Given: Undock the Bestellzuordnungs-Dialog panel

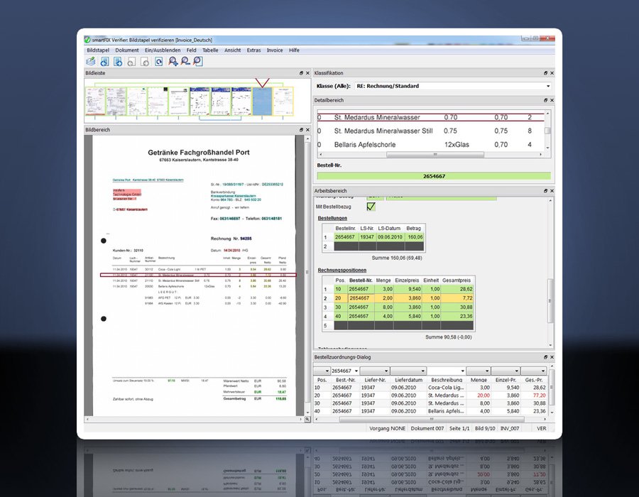Looking at the screenshot, I should [545, 357].
